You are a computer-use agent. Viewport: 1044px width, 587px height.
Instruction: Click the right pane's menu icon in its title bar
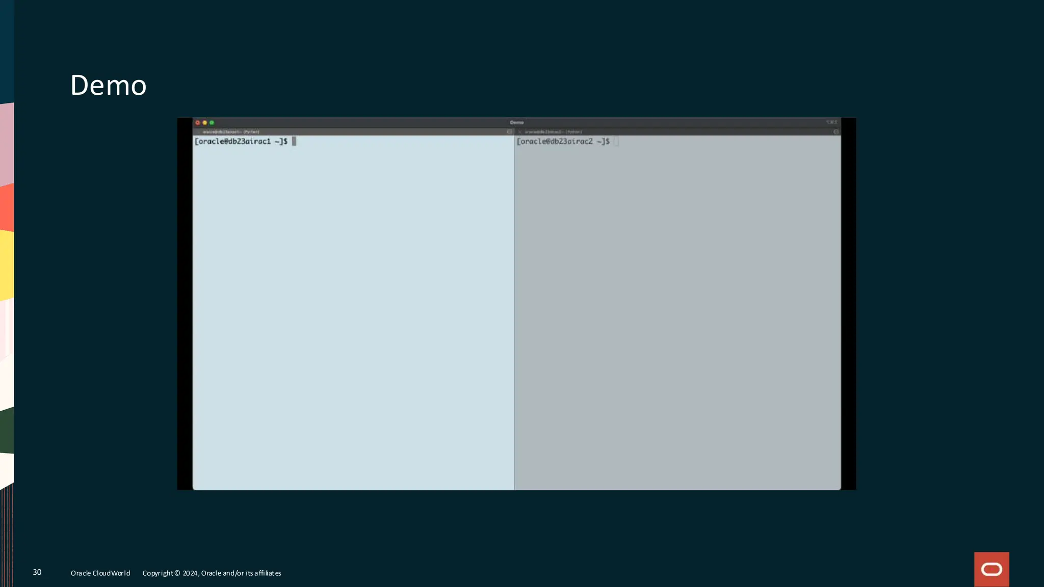tap(836, 132)
